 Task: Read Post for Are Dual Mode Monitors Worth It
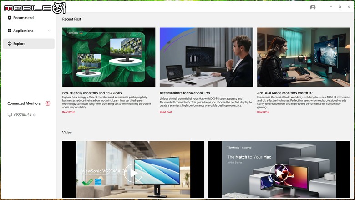point(263,112)
